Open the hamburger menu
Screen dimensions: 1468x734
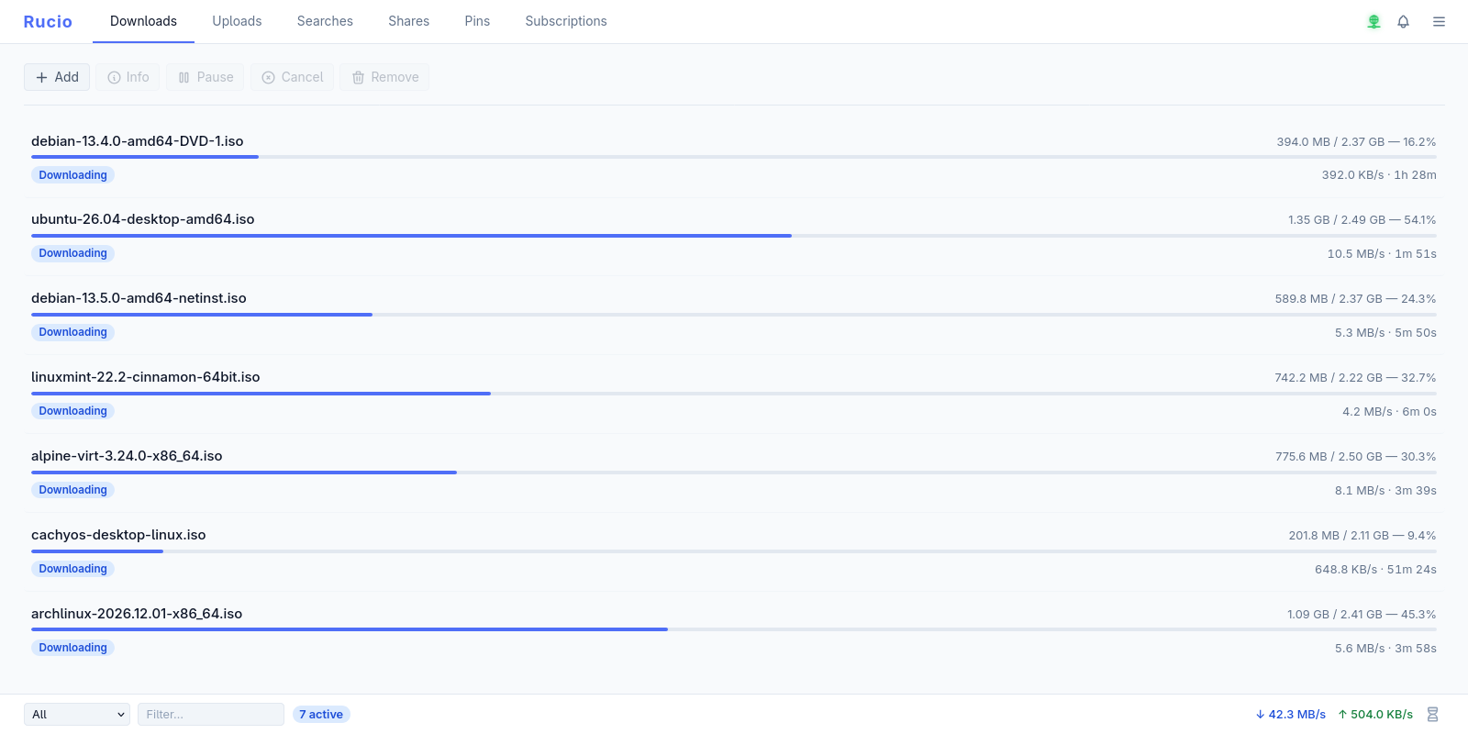(1439, 21)
